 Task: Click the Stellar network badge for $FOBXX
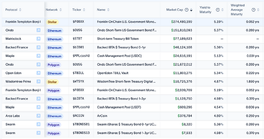click(52, 22)
